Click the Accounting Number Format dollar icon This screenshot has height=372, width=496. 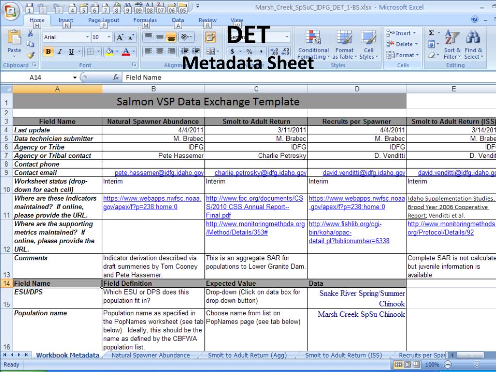(x=232, y=51)
